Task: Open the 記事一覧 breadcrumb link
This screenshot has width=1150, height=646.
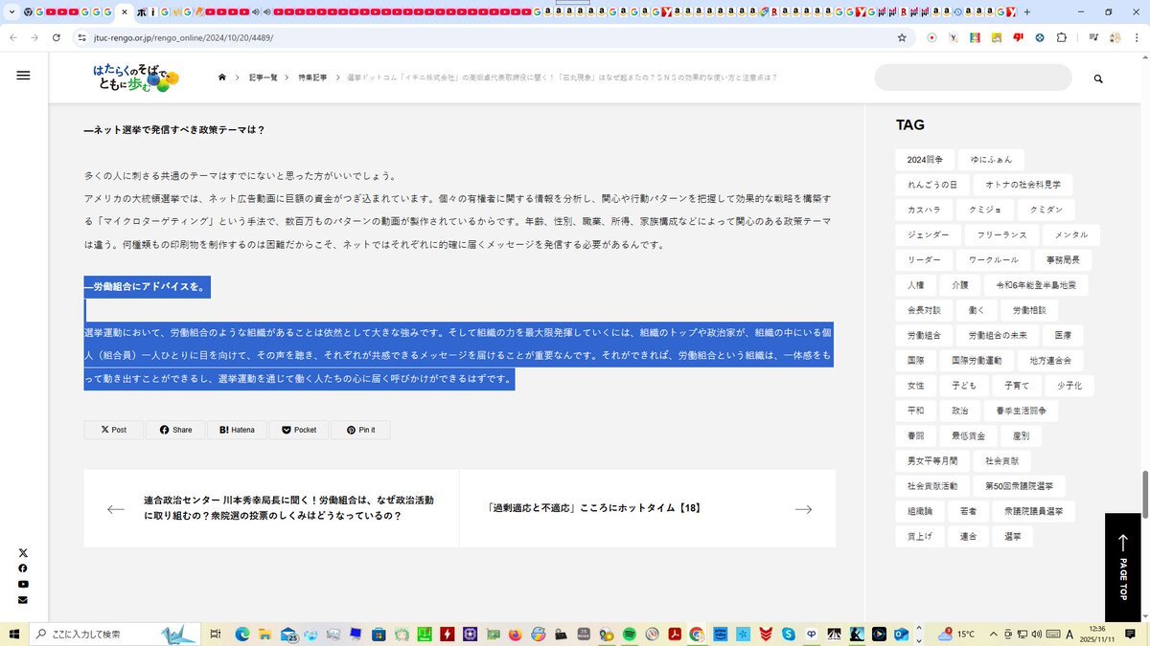Action: click(x=263, y=78)
